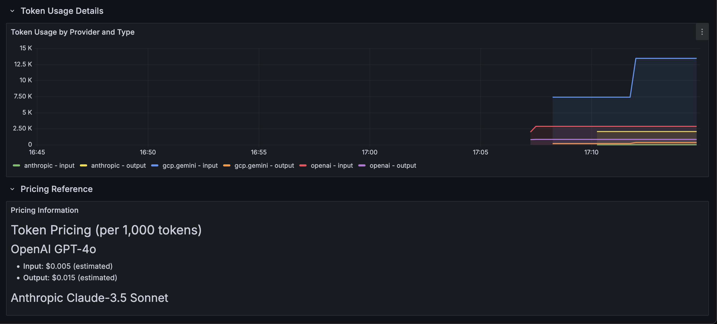
Task: Open the panel menu three-dot icon
Action: pos(702,32)
